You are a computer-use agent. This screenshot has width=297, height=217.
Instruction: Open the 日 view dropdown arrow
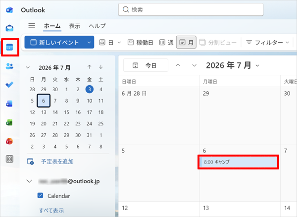click(x=119, y=42)
